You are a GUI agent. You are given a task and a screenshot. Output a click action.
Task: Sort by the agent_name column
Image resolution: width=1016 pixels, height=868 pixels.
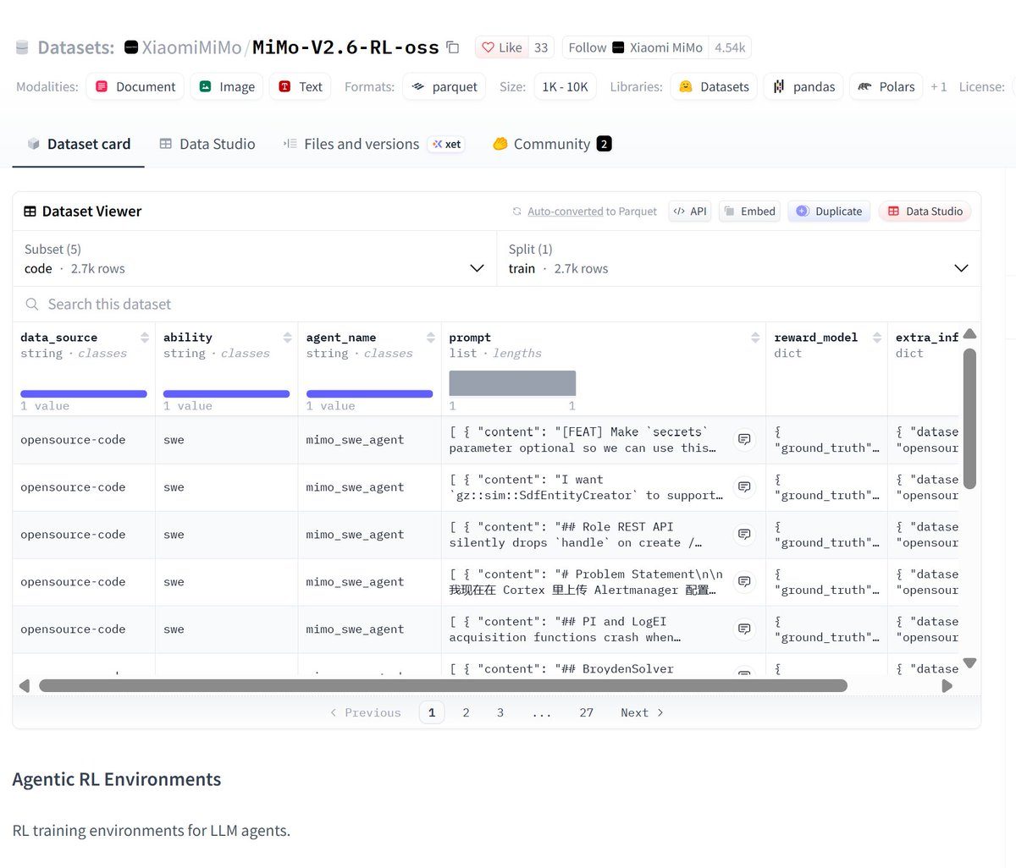pyautogui.click(x=431, y=338)
